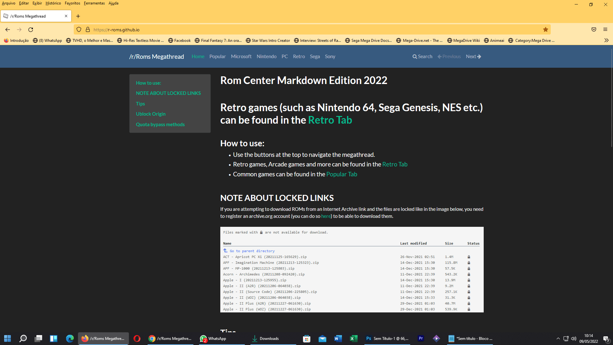The height and width of the screenshot is (345, 613).
Task: Open a new browser tab
Action: coord(78,16)
